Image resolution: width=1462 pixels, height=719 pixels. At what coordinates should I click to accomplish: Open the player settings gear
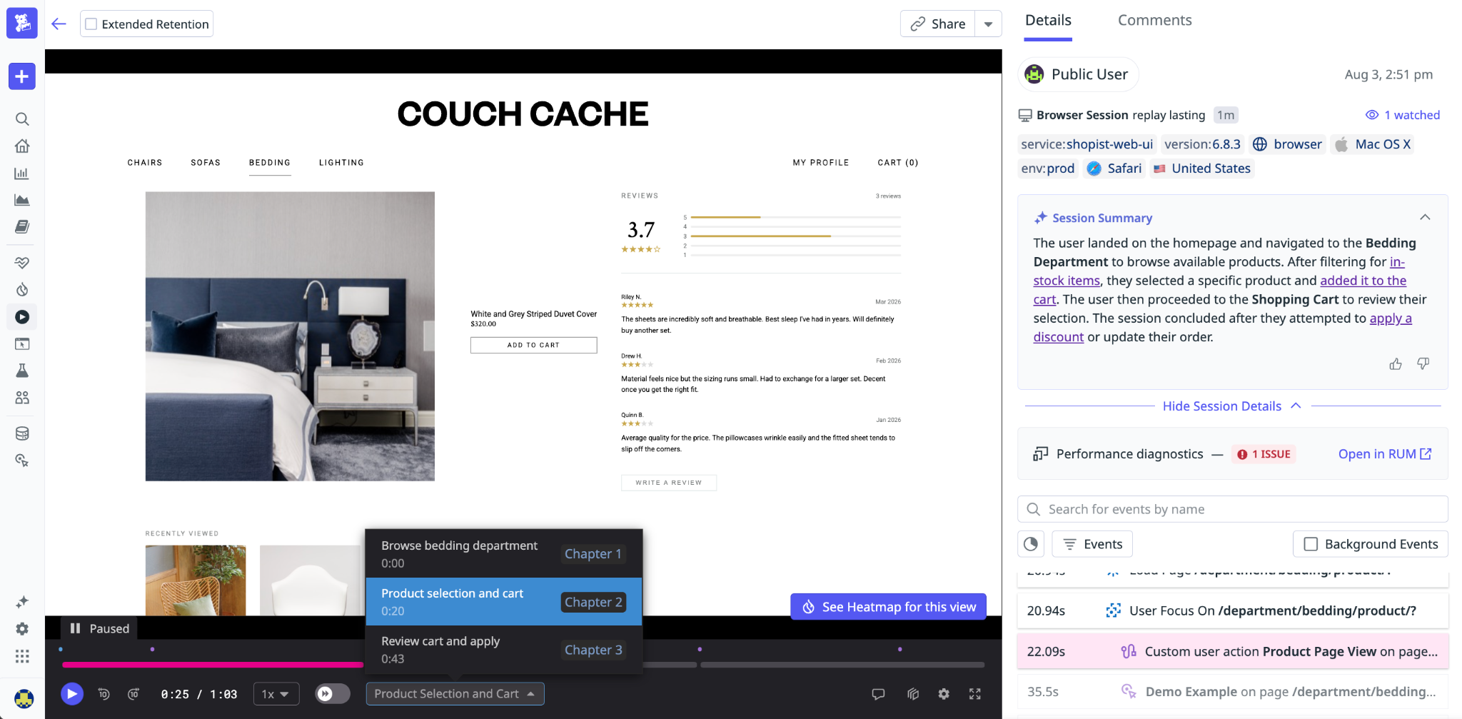tap(944, 694)
